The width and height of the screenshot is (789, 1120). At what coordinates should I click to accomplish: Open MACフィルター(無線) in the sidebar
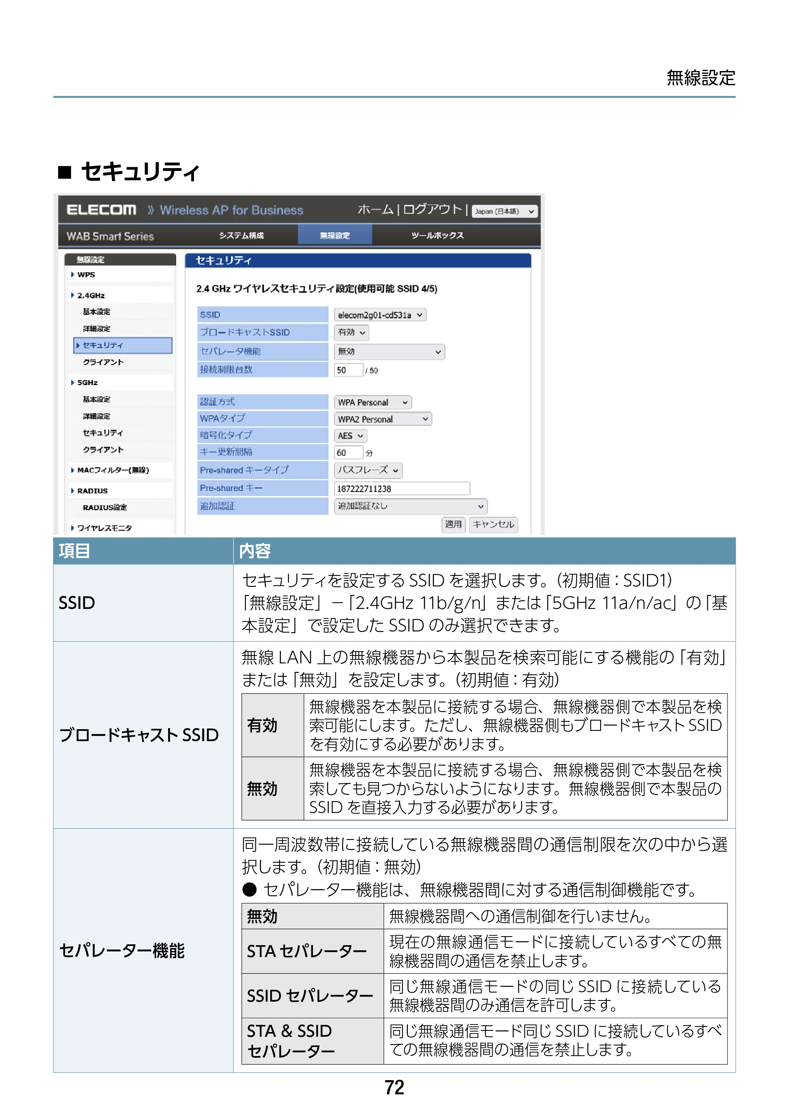tap(113, 471)
